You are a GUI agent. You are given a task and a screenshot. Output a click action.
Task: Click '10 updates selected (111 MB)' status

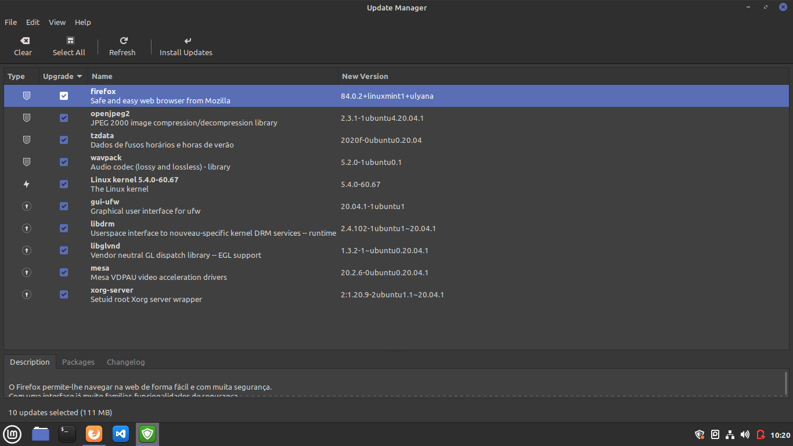coord(60,412)
